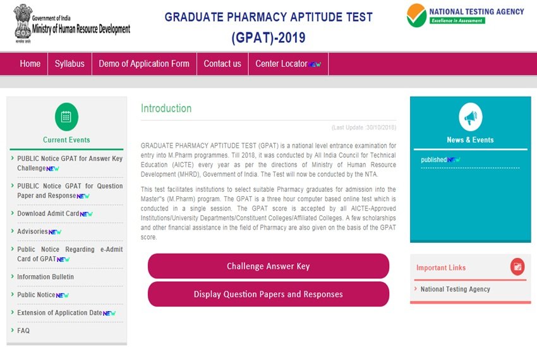537x347 pixels.
Task: Go to Contact us page
Action: pos(222,64)
